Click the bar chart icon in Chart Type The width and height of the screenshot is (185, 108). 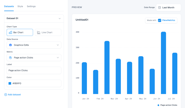[10, 32]
